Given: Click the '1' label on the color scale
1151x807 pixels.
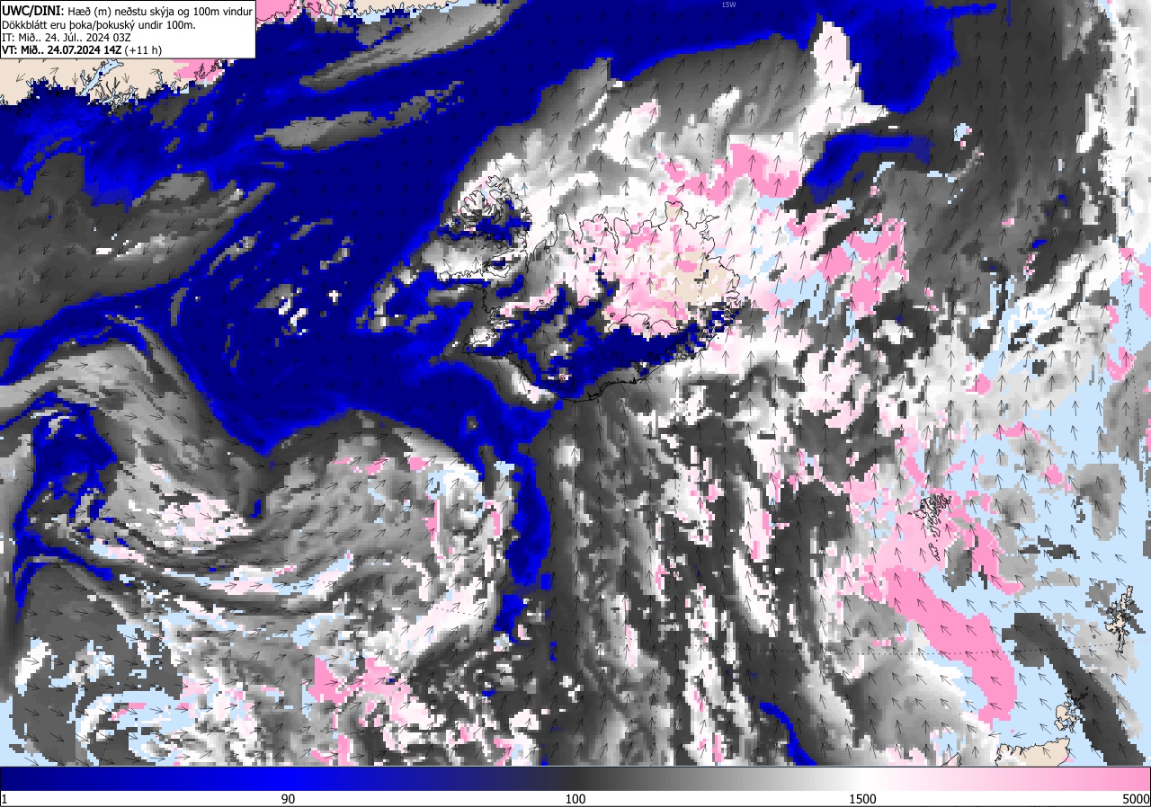Looking at the screenshot, I should point(4,799).
